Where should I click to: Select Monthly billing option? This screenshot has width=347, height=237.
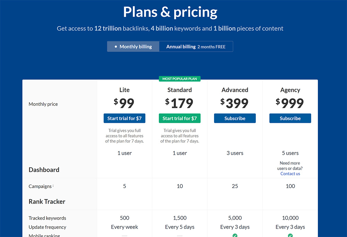coord(133,46)
